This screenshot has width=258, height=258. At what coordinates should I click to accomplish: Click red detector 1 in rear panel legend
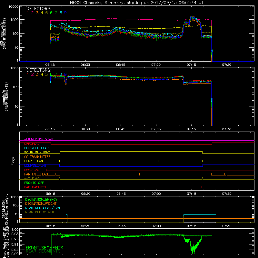click(28, 74)
